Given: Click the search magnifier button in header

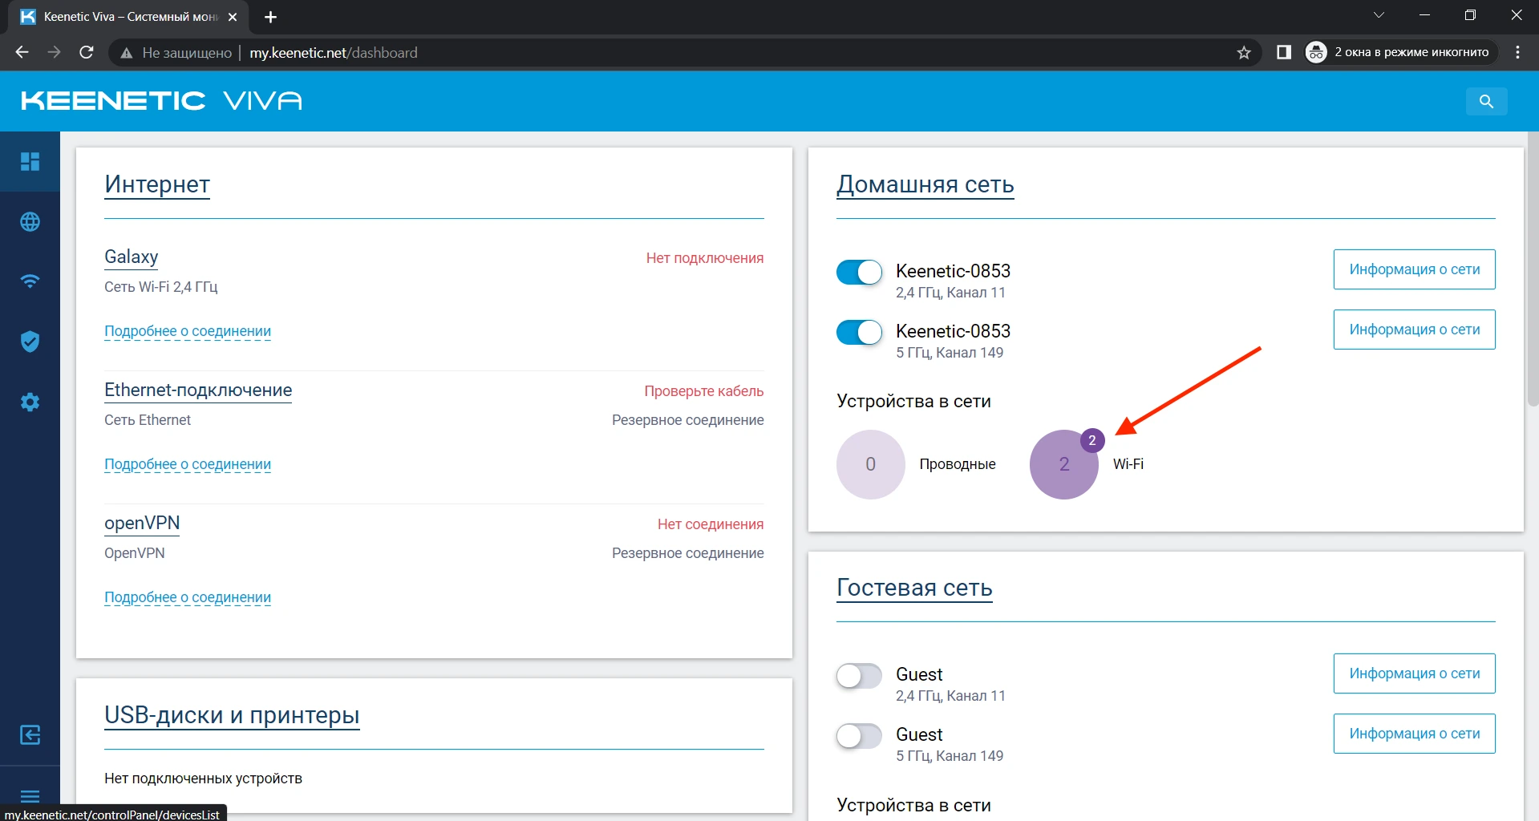Looking at the screenshot, I should 1486,102.
